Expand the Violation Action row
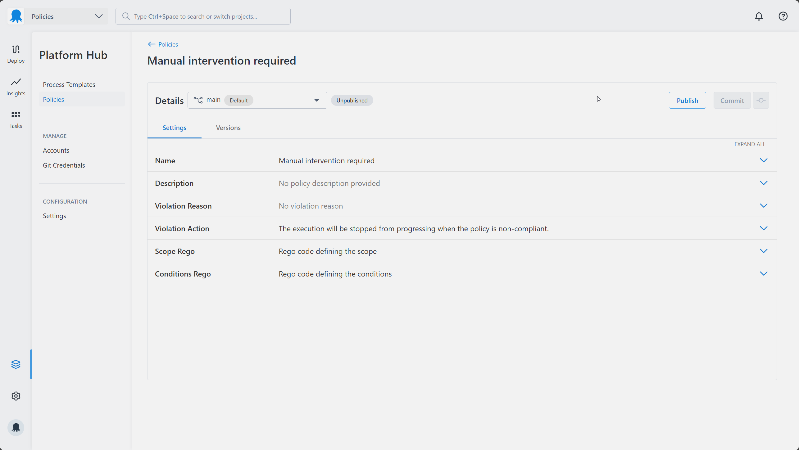 [763, 228]
